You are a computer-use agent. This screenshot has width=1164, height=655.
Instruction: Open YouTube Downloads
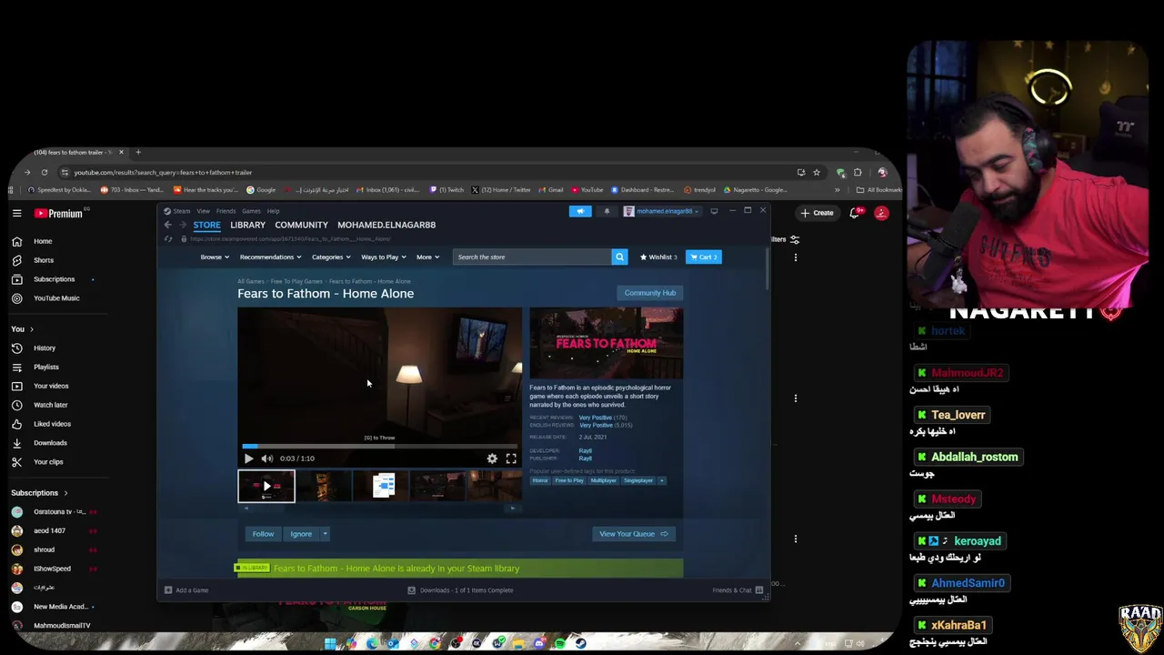pyautogui.click(x=50, y=443)
